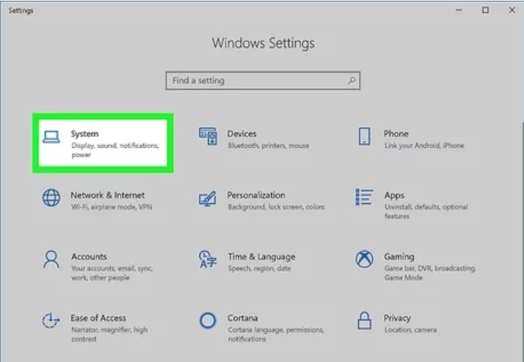Go to Apps settings label
This screenshot has width=524, height=362.
394,195
